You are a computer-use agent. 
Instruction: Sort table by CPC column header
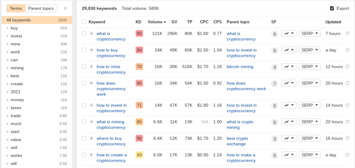coord(204,22)
